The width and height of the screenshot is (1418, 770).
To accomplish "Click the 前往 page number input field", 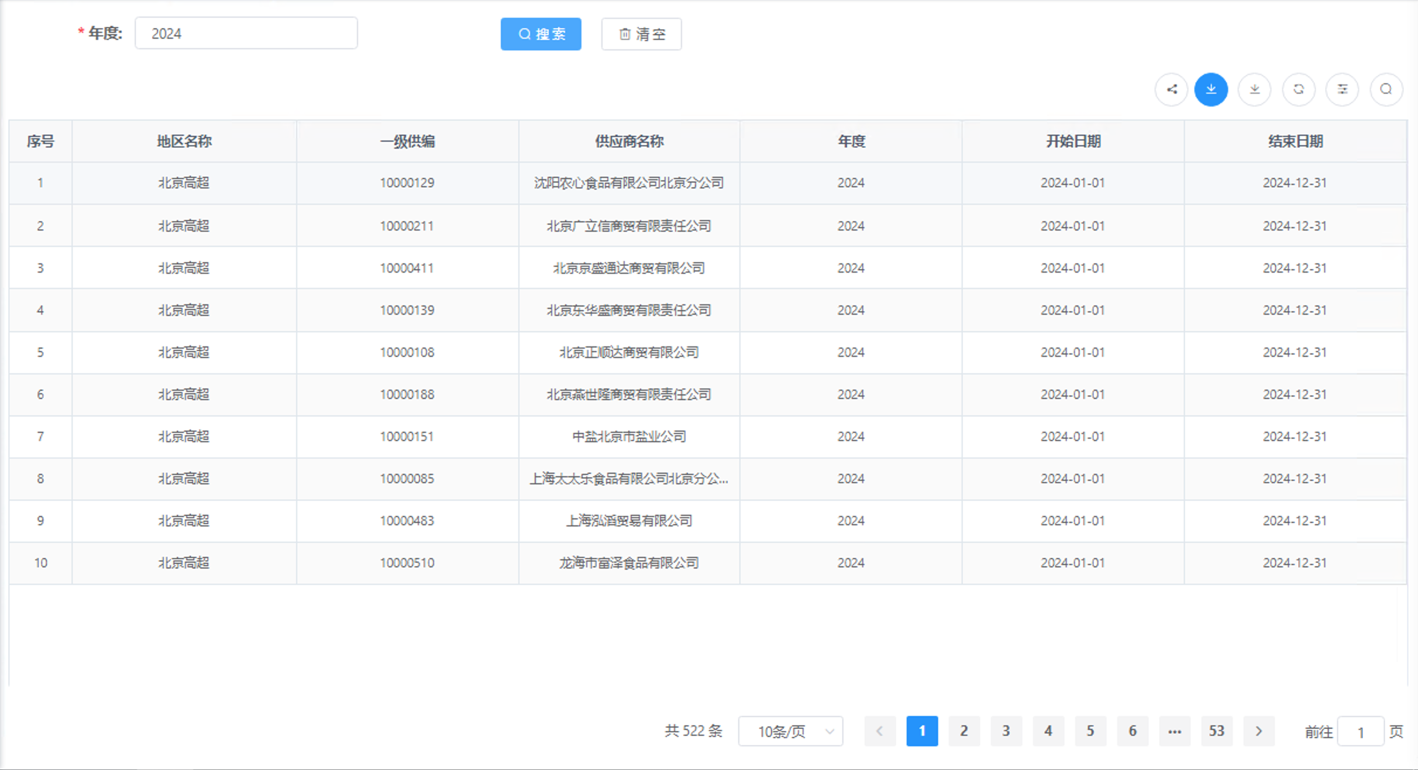I will pyautogui.click(x=1360, y=731).
